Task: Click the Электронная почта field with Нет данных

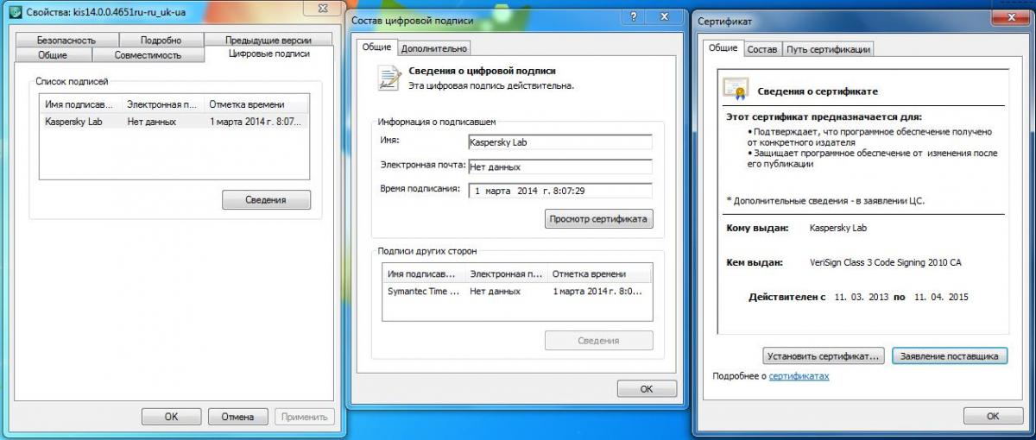Action: (x=559, y=167)
